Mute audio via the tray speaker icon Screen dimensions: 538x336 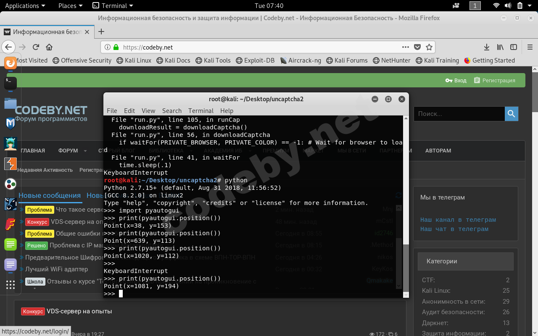(x=507, y=5)
